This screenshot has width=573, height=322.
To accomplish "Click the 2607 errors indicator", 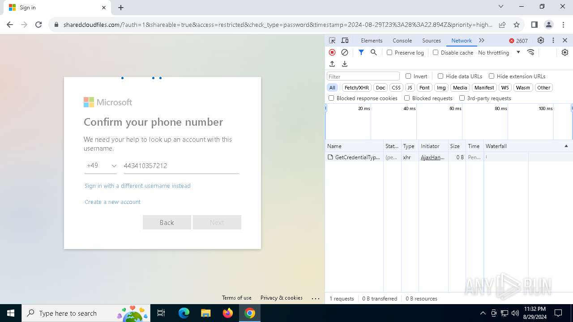I will click(518, 41).
